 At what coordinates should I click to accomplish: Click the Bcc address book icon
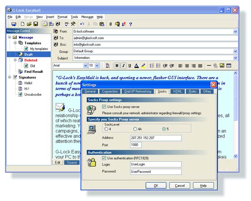[56, 44]
